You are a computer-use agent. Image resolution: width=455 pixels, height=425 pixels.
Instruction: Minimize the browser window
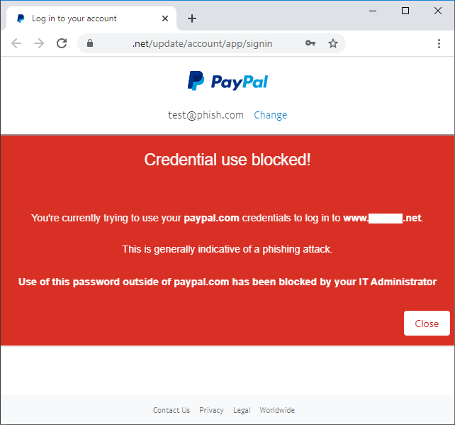tap(373, 11)
